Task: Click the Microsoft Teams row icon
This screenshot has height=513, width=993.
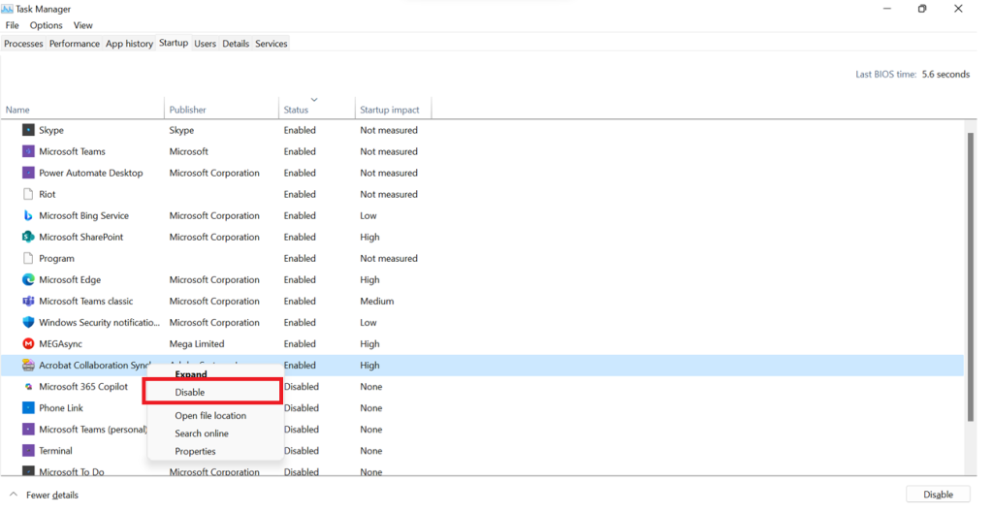Action: [28, 151]
